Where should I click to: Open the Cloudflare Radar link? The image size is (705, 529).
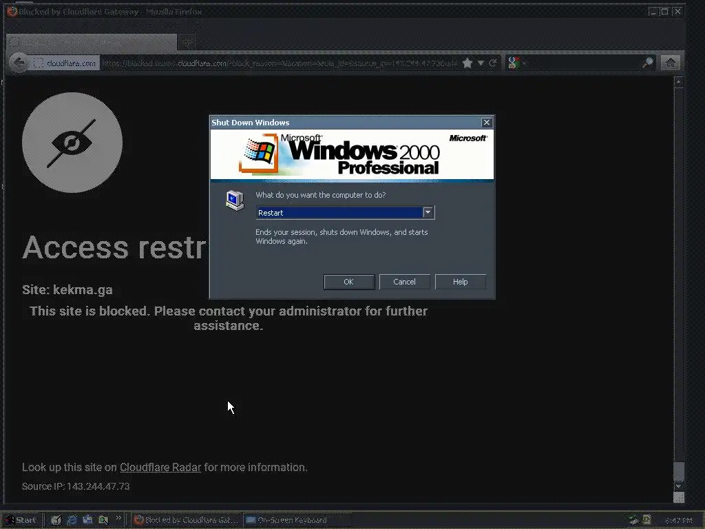[160, 468]
